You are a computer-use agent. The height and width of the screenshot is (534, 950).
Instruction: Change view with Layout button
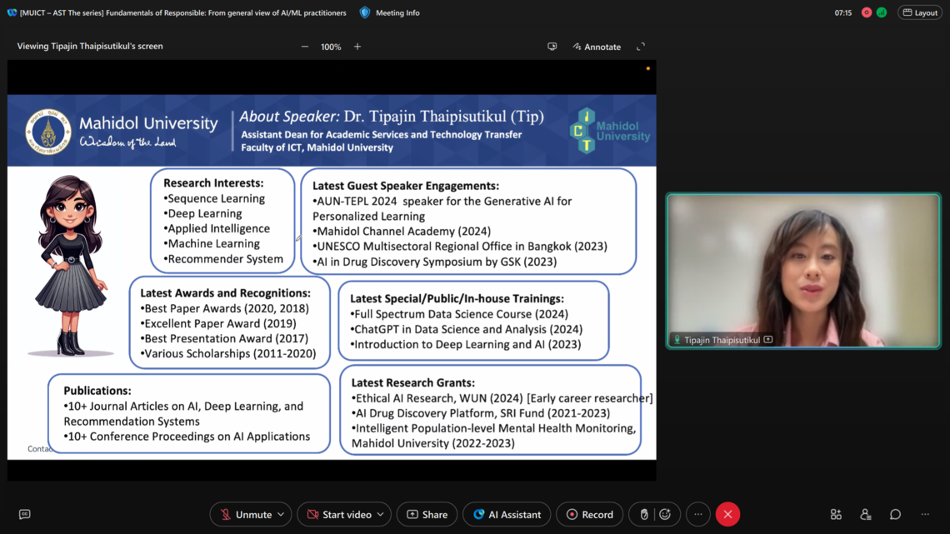[920, 12]
